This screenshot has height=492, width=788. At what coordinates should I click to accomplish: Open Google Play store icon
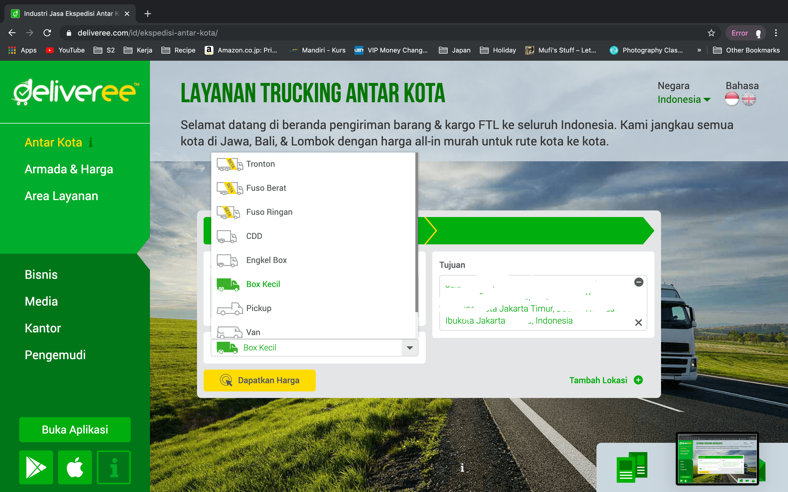(36, 467)
